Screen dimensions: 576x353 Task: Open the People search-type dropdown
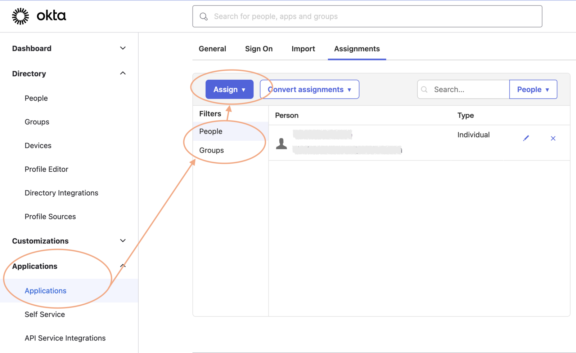[533, 89]
